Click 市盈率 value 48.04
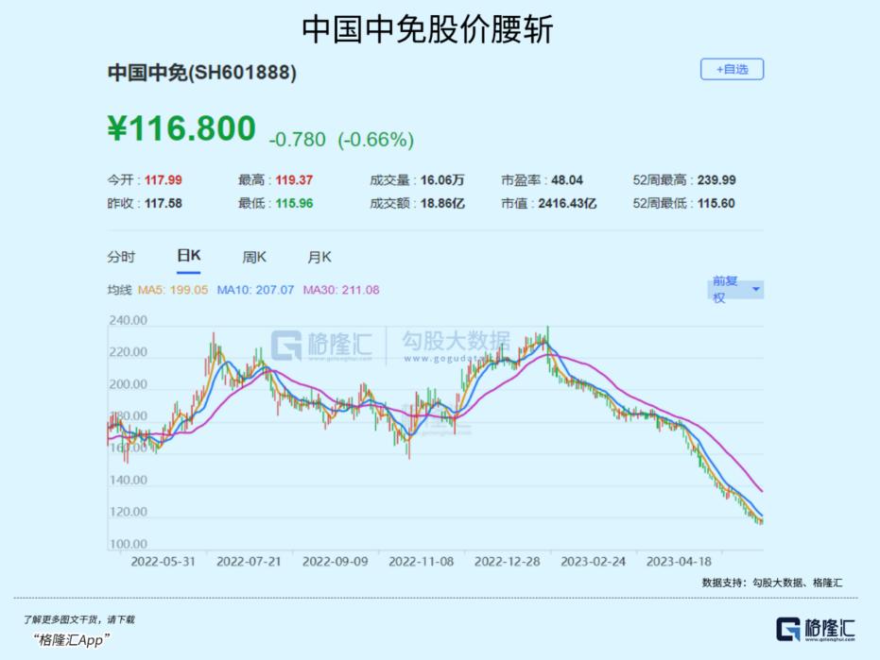The height and width of the screenshot is (660, 880). point(567,180)
